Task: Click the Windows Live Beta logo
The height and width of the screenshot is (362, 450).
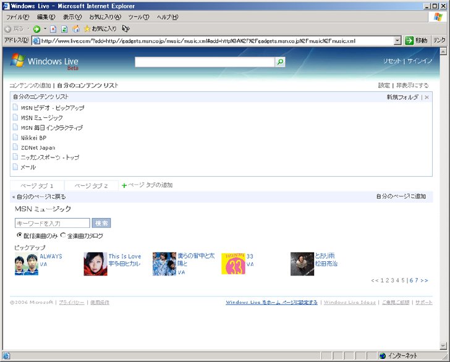Action: (45, 61)
